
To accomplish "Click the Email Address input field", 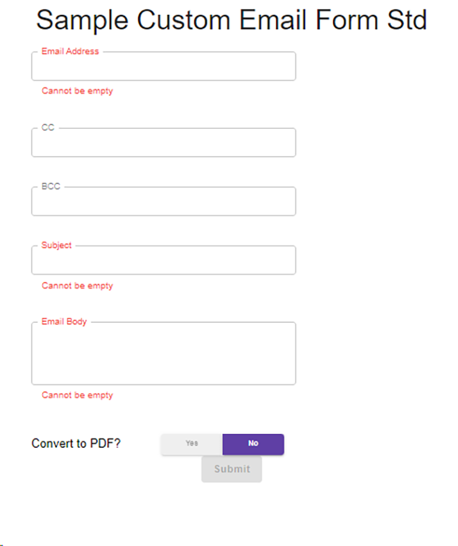I will point(164,66).
